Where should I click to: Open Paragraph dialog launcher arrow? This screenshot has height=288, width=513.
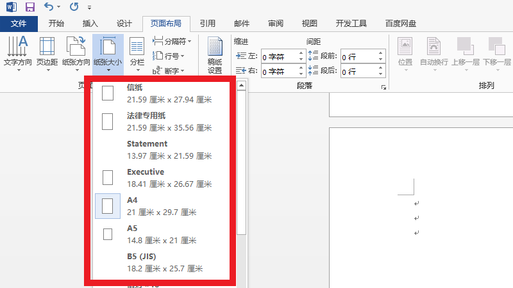(x=383, y=86)
